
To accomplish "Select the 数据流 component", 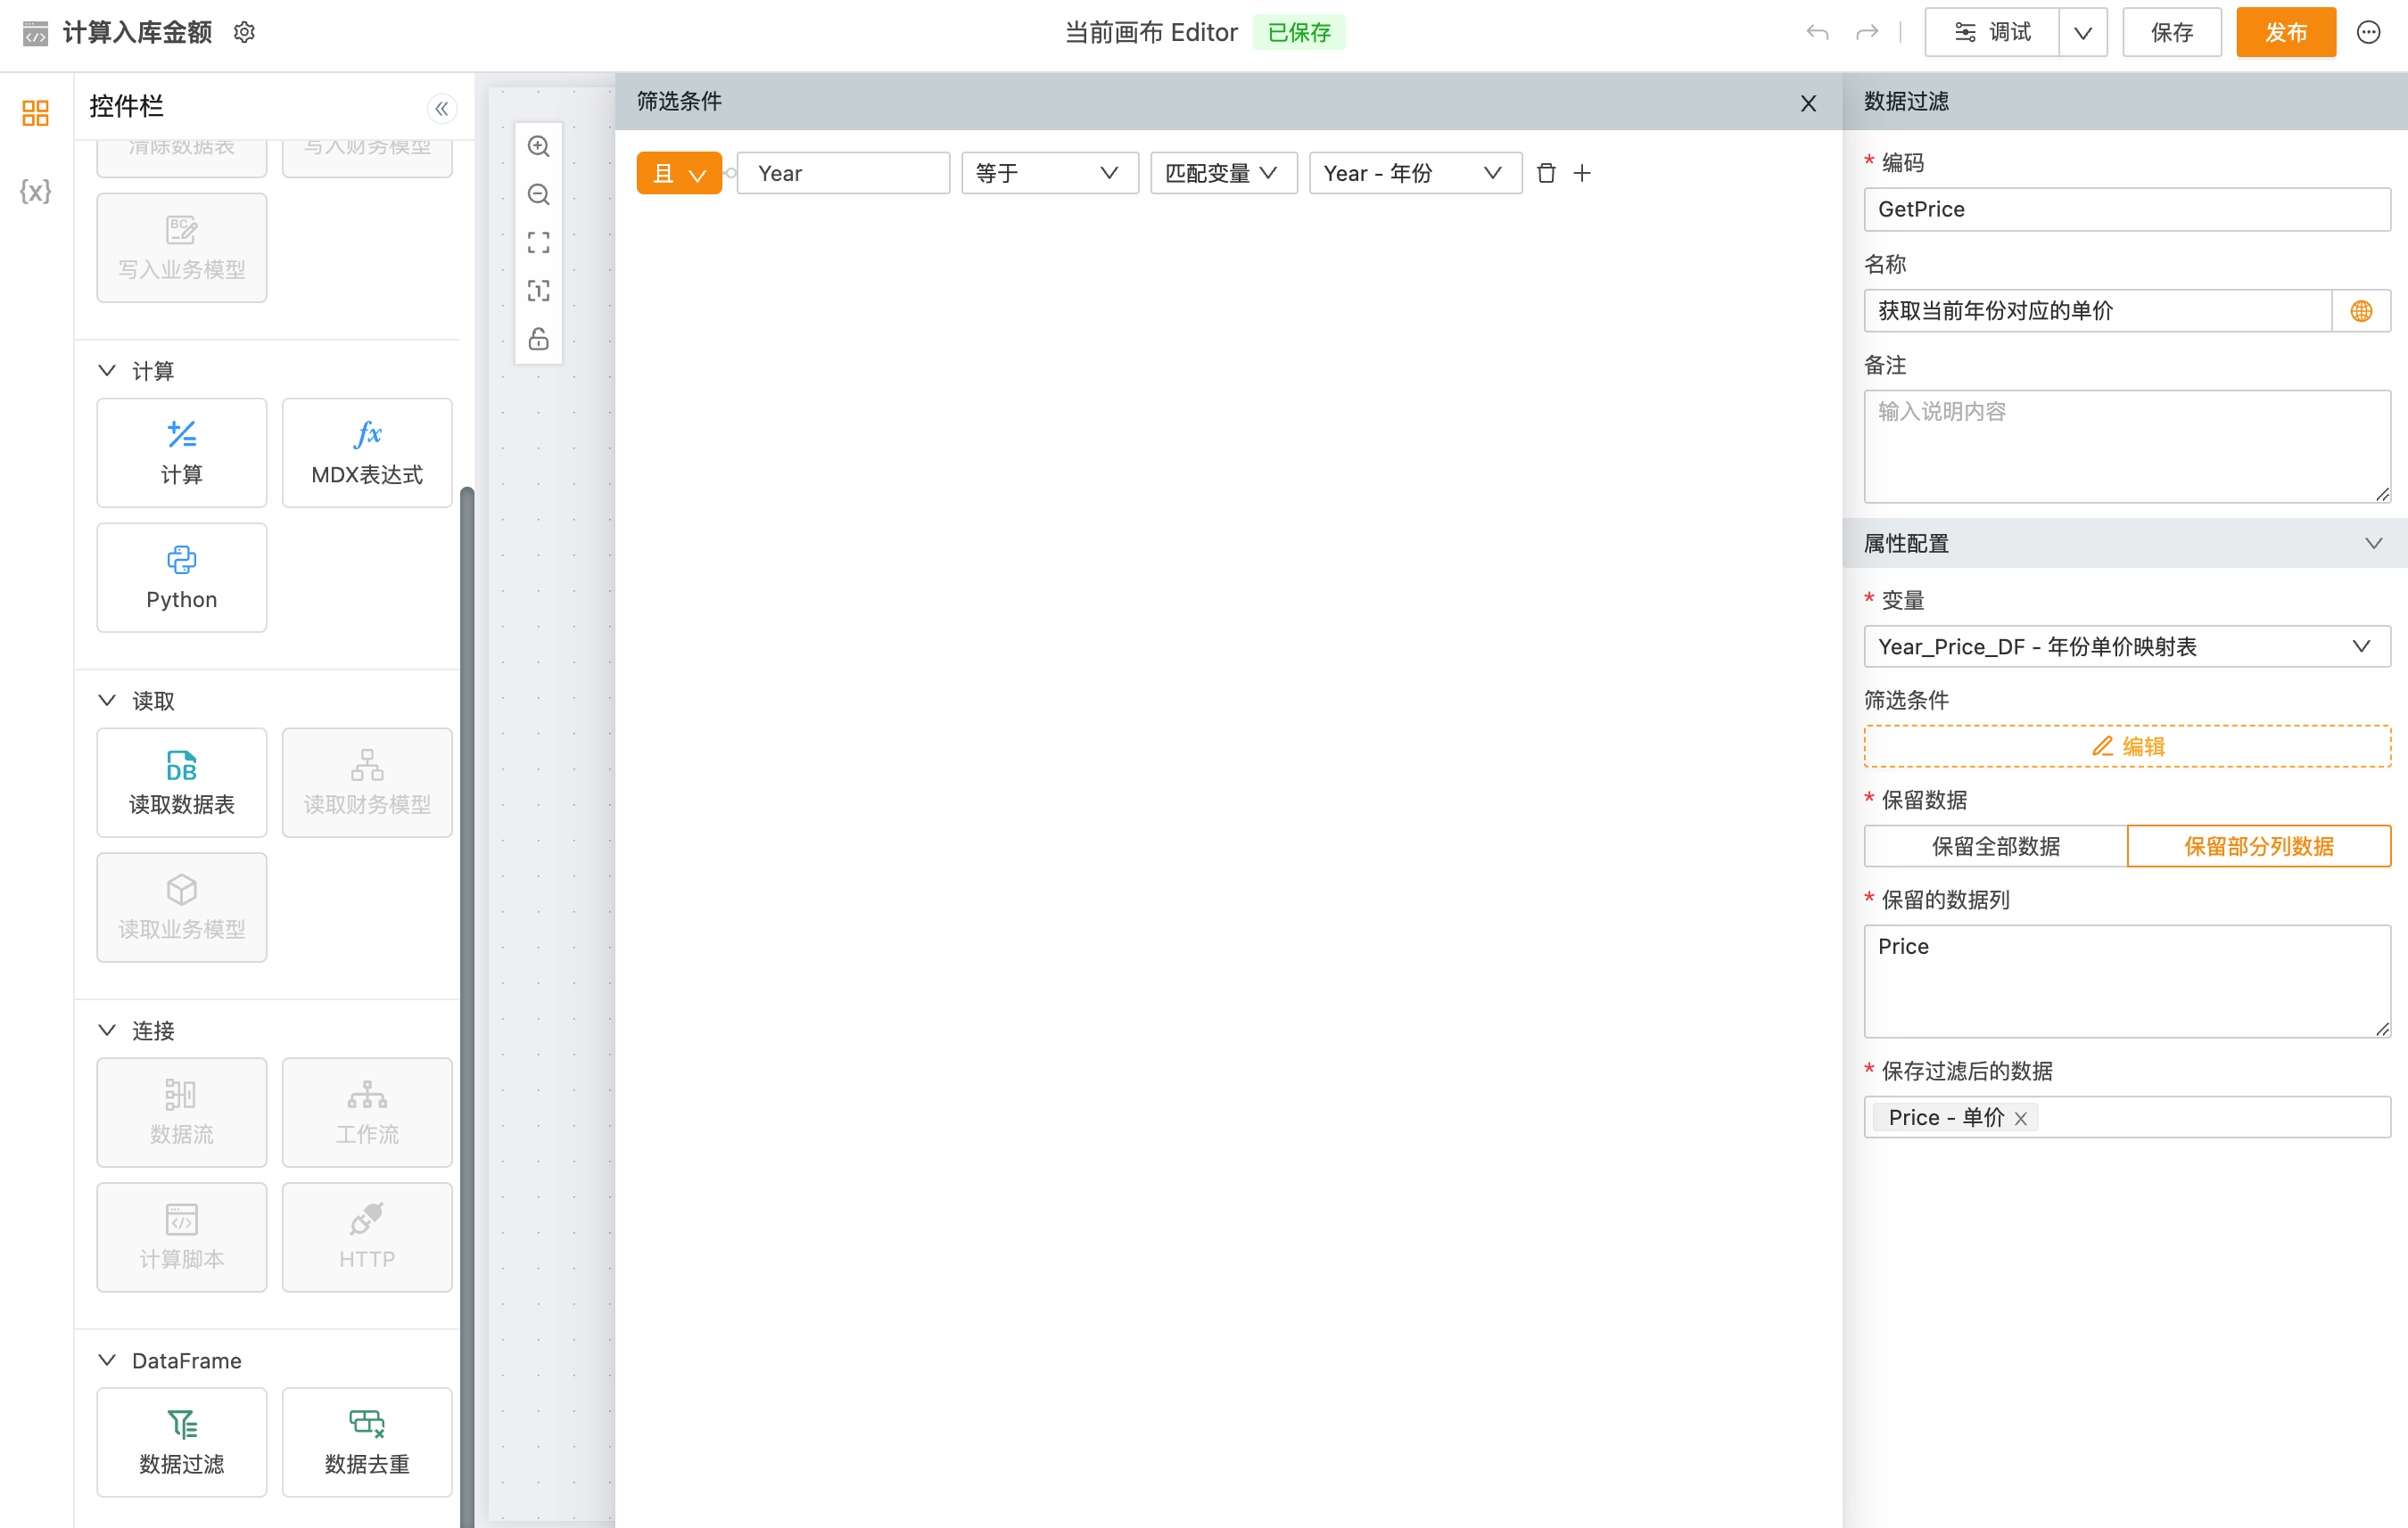I will pos(181,1113).
